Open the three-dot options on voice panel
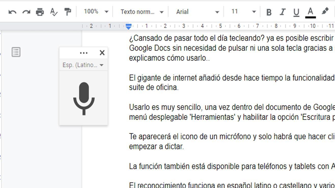This screenshot has width=335, height=188. (84, 53)
